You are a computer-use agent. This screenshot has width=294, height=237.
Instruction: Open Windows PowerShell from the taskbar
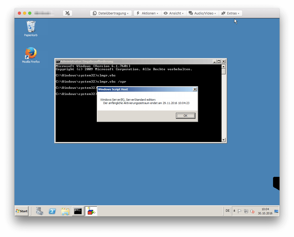tap(52, 211)
